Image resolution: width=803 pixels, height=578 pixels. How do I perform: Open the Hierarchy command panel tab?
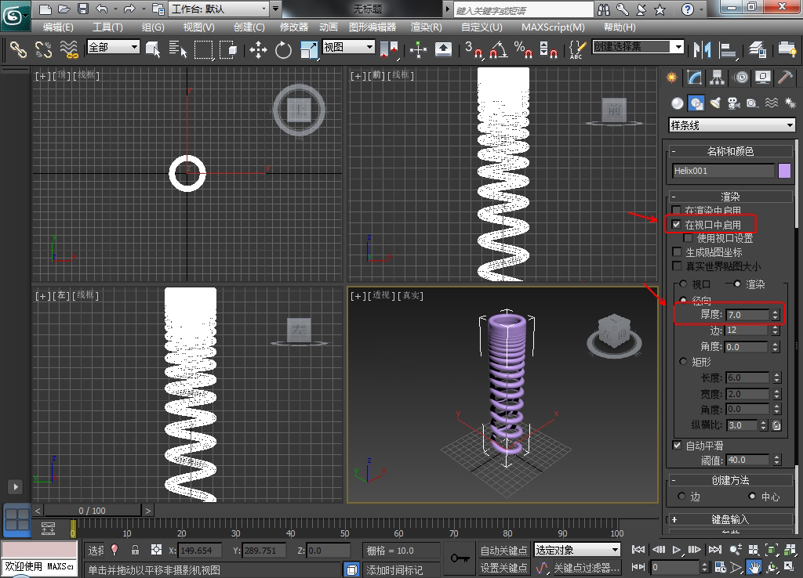point(716,78)
